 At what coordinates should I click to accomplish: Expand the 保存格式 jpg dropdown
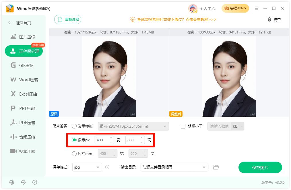[87, 167]
